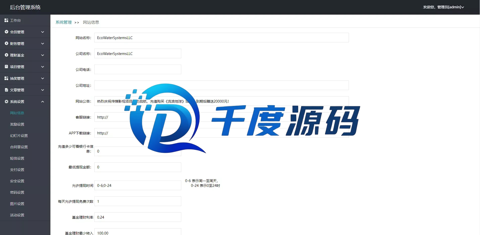Click the 网站名称 input field
This screenshot has width=480, height=235.
pyautogui.click(x=221, y=38)
